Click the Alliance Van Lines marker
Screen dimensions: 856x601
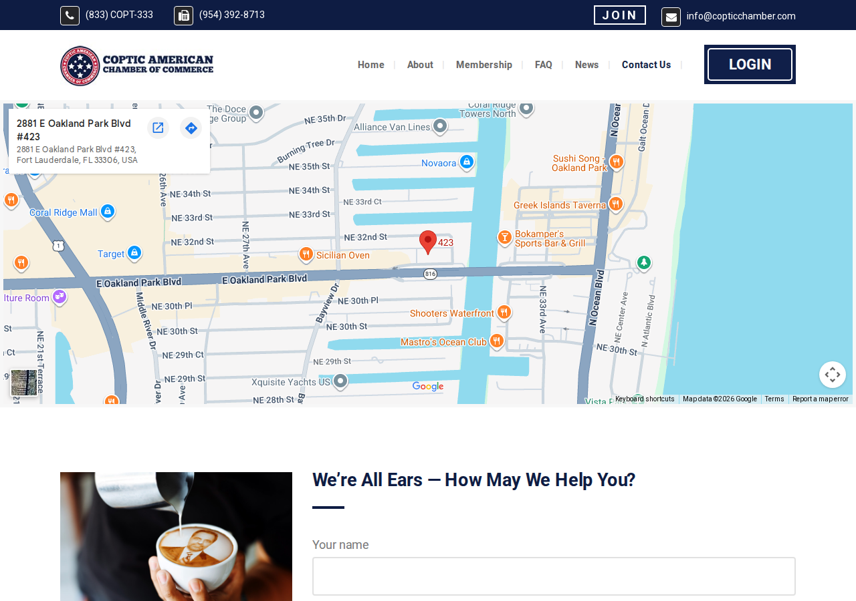[439, 126]
